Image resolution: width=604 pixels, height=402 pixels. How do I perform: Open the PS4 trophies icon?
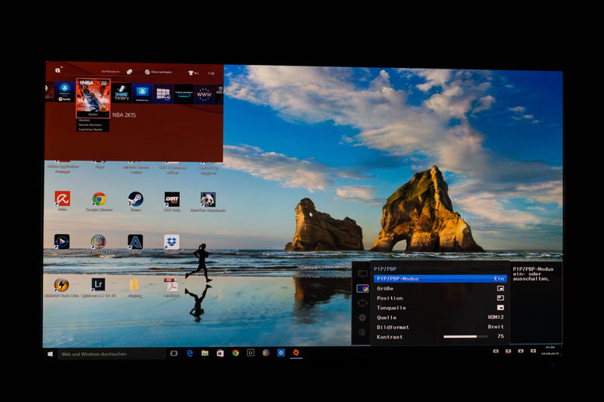[x=191, y=72]
